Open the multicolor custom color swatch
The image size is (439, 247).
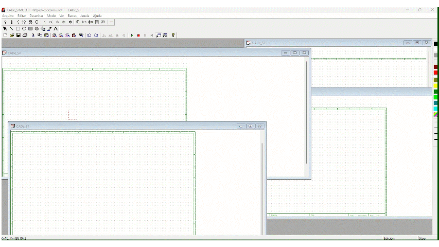[435, 115]
